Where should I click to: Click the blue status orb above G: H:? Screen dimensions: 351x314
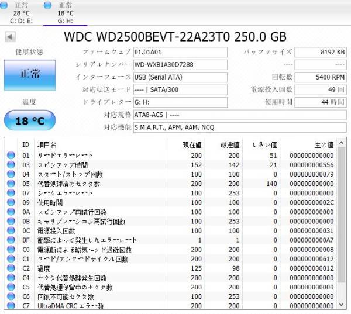coord(47,5)
